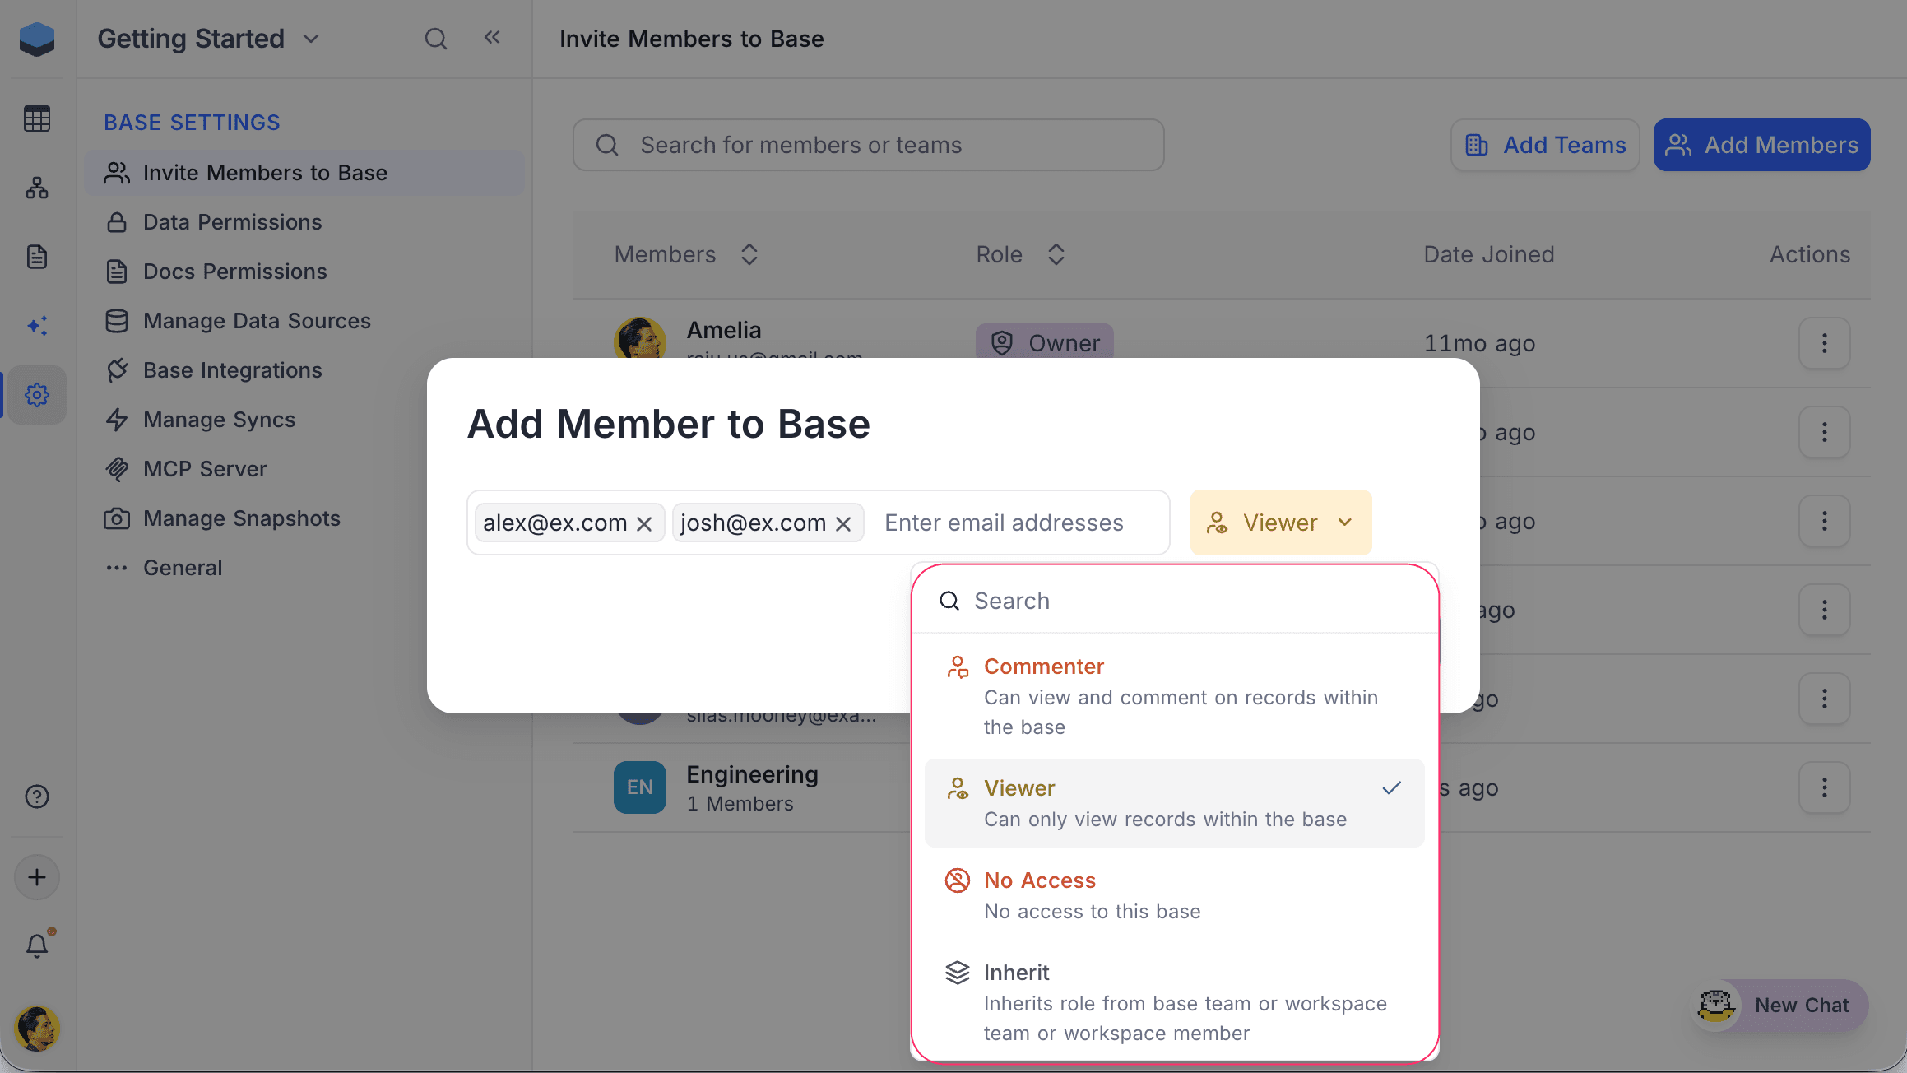The height and width of the screenshot is (1073, 1907).
Task: Open the settings gear icon in left rail
Action: click(x=37, y=395)
